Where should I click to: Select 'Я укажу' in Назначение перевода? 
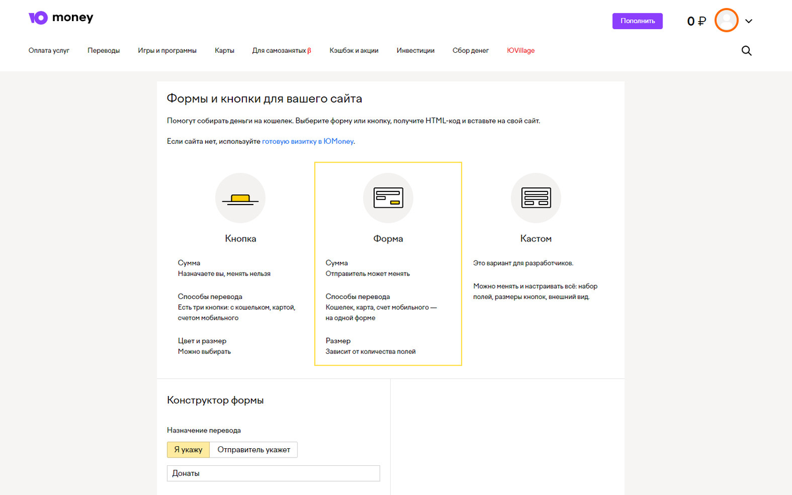pyautogui.click(x=187, y=449)
